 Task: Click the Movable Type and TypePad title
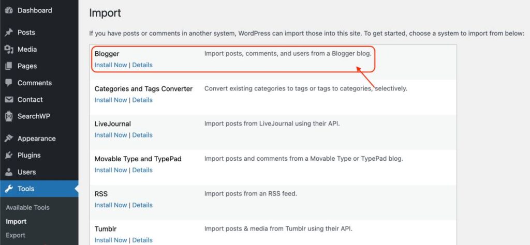click(138, 159)
